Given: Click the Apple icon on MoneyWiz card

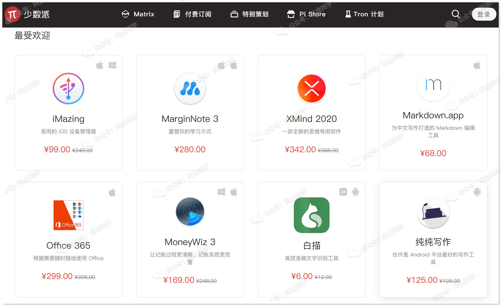Looking at the screenshot, I should pos(234,192).
